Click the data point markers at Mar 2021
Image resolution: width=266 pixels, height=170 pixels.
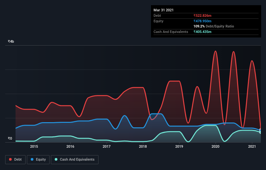[x=260, y=131]
